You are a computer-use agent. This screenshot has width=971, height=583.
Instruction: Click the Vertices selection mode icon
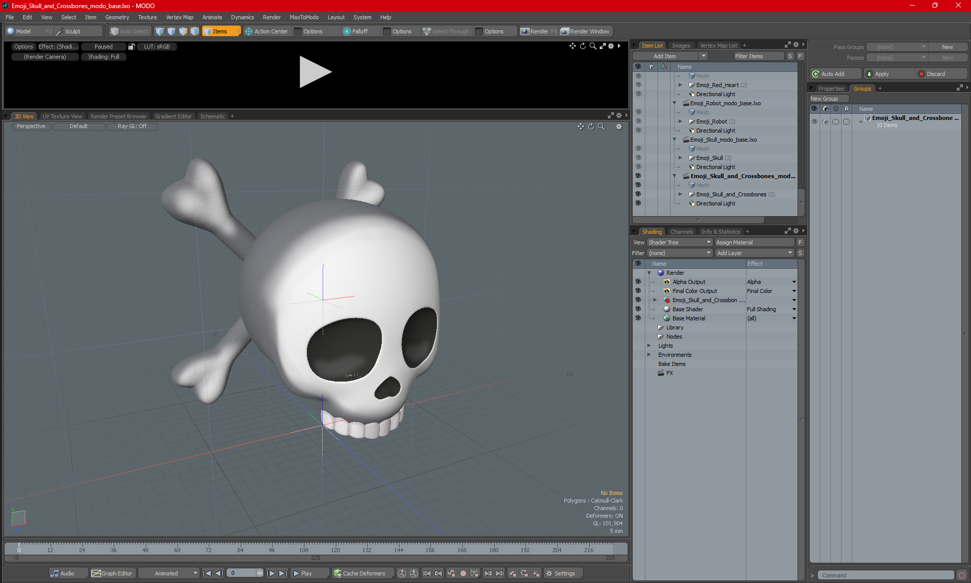[x=160, y=31]
